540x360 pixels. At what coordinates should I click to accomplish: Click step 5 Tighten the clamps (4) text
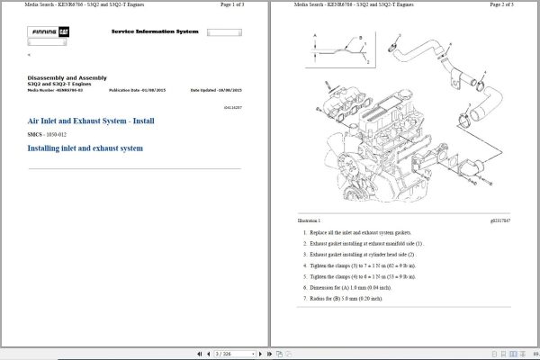coord(363,276)
